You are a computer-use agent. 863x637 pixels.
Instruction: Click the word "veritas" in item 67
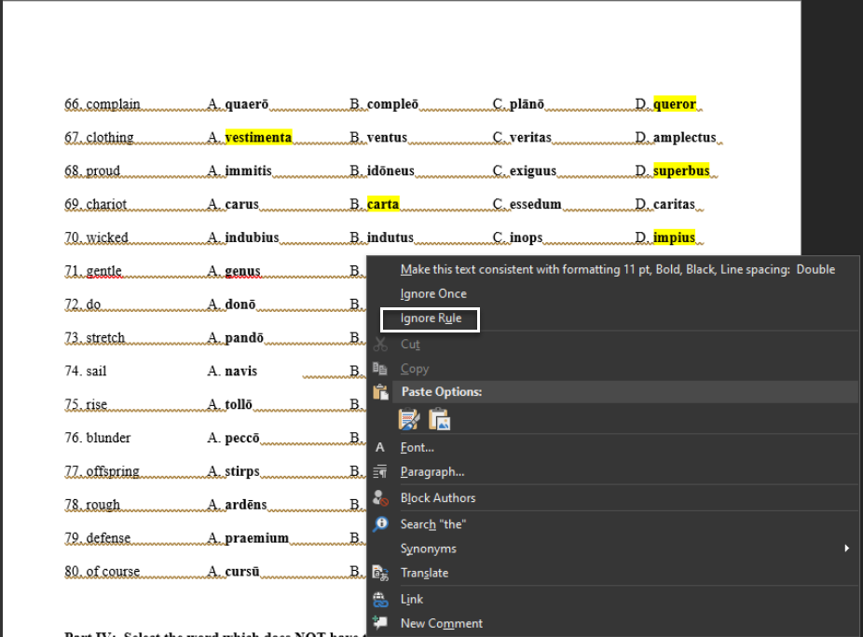(530, 137)
